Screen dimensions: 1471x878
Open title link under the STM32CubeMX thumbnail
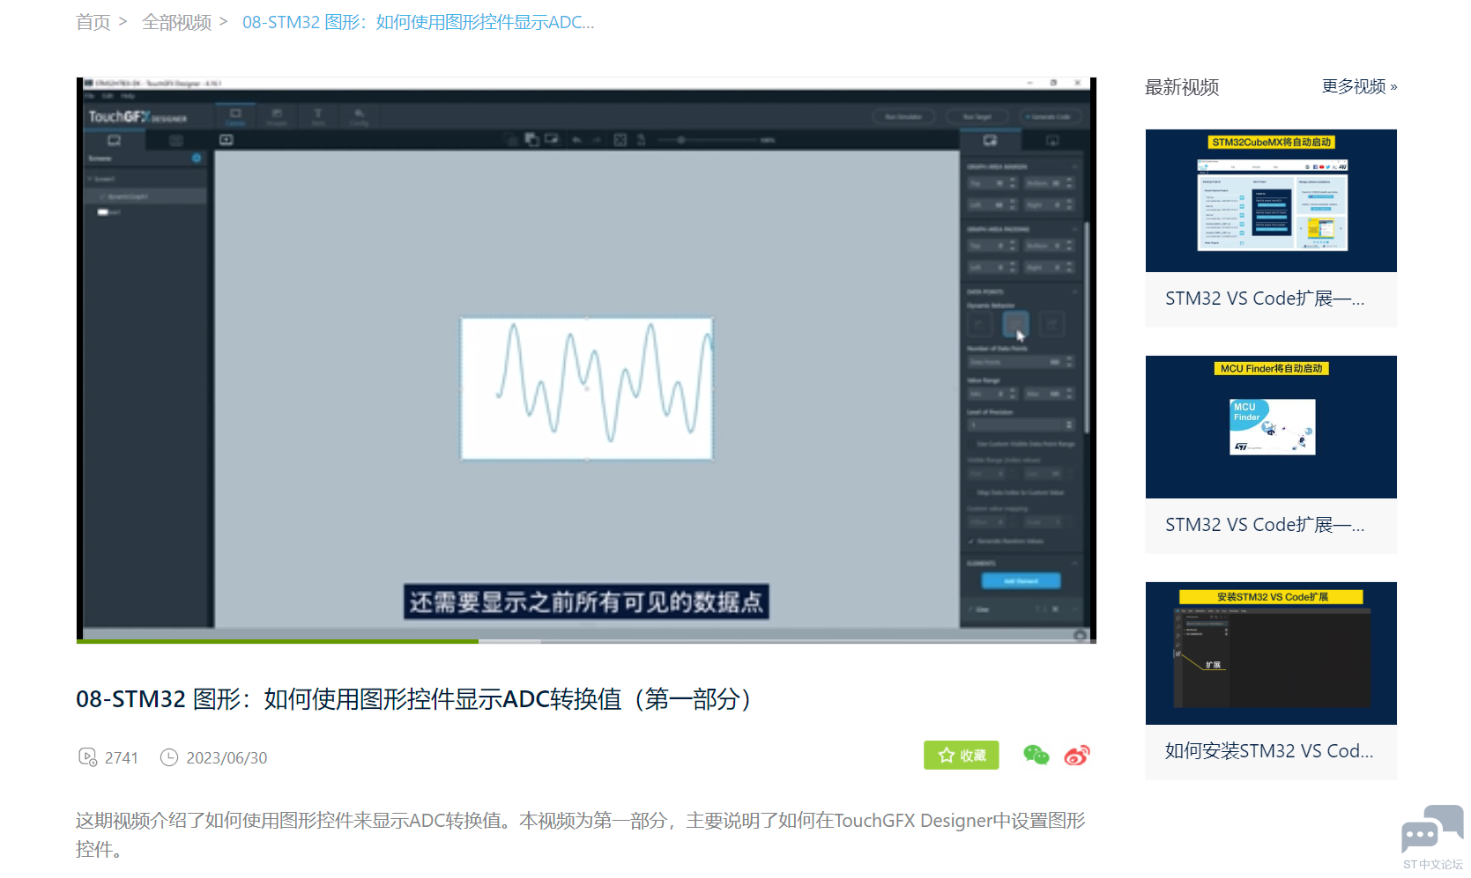coord(1265,299)
